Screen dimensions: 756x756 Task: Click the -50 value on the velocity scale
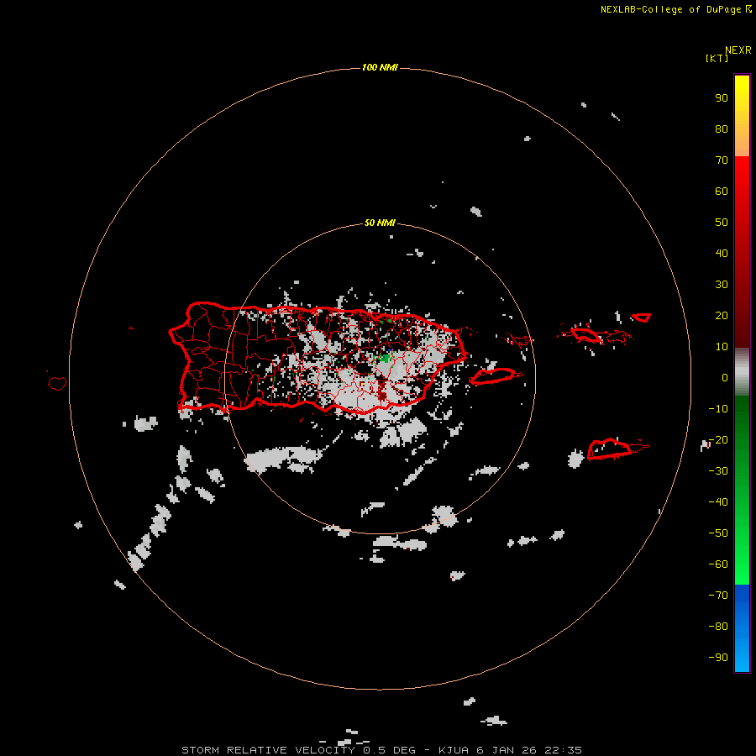click(718, 533)
